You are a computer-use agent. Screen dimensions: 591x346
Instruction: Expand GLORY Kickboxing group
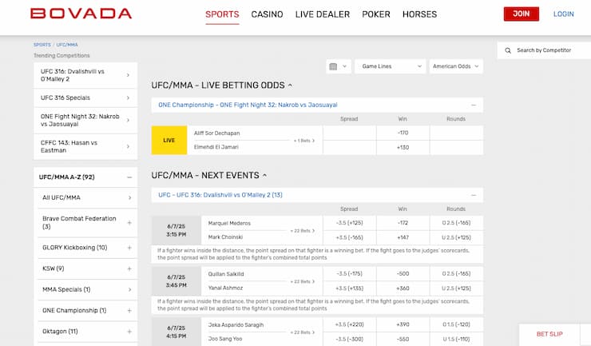coord(129,248)
